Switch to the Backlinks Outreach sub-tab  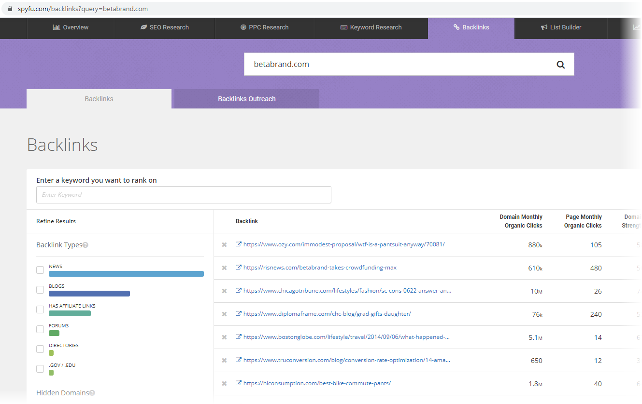click(x=247, y=99)
